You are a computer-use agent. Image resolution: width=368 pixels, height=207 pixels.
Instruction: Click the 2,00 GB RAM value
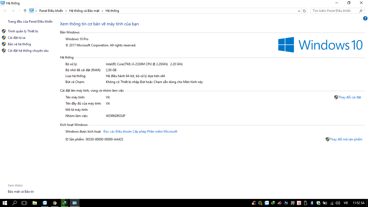click(111, 70)
